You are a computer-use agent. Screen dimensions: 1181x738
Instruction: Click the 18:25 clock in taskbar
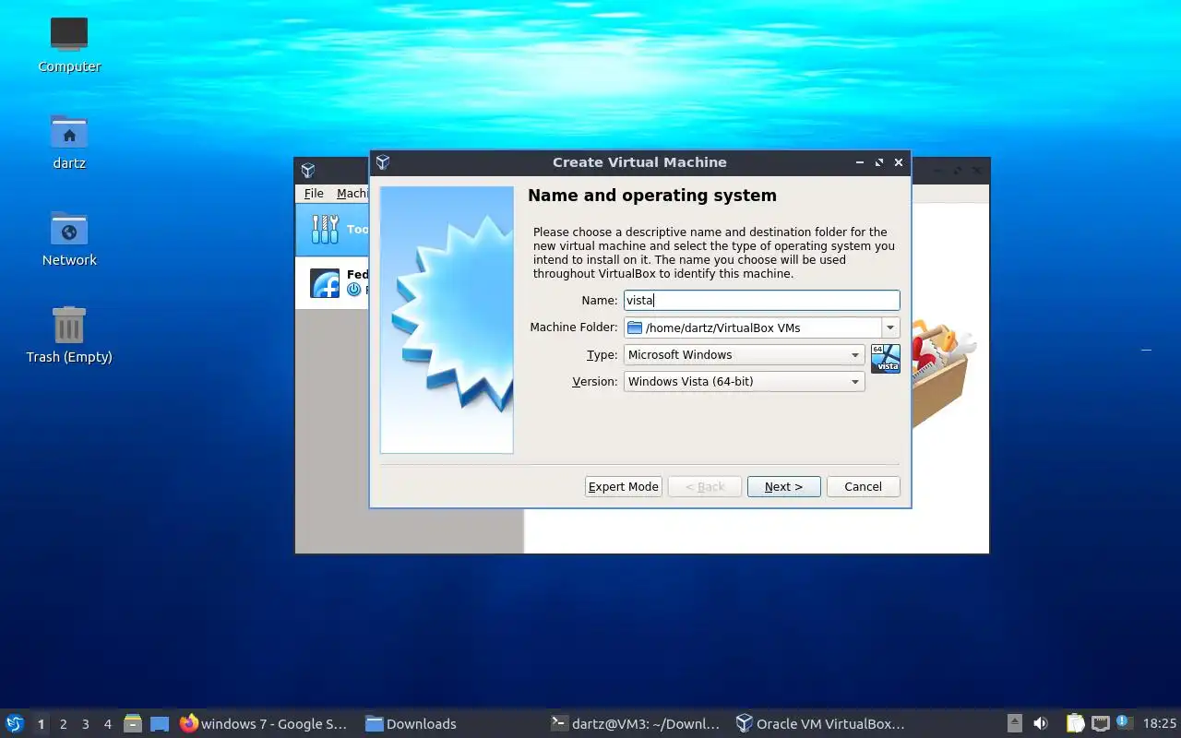tap(1159, 724)
